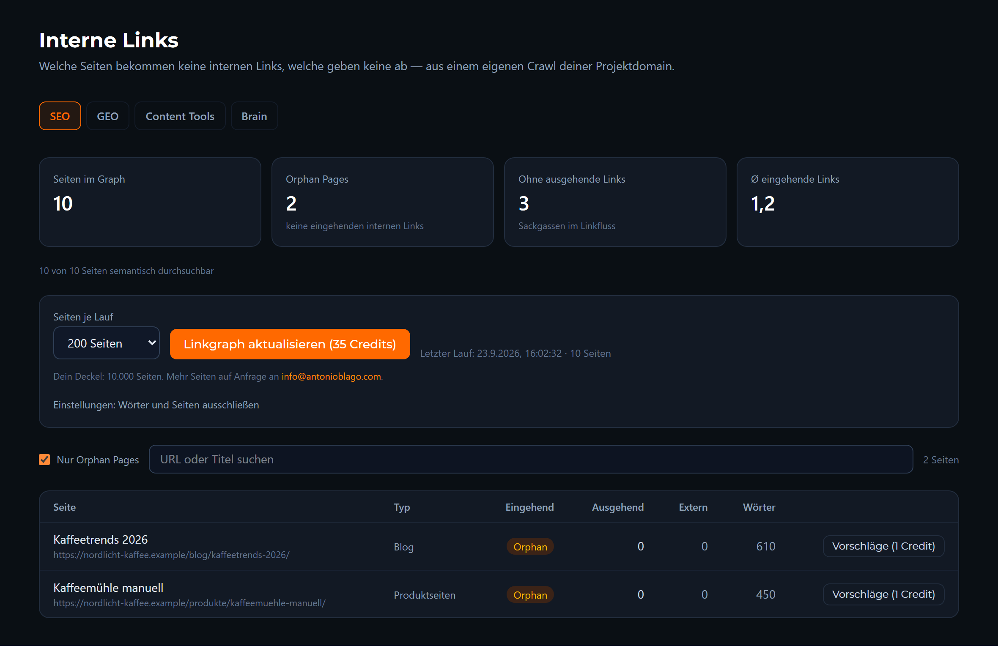
Task: Go to the Brain tab
Action: point(254,116)
